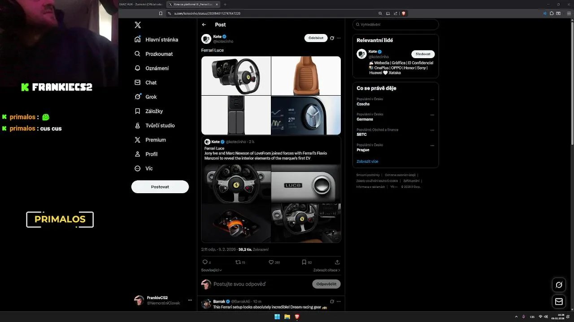Open LUCE badge image in quoted post
The height and width of the screenshot is (322, 574).
point(306,183)
